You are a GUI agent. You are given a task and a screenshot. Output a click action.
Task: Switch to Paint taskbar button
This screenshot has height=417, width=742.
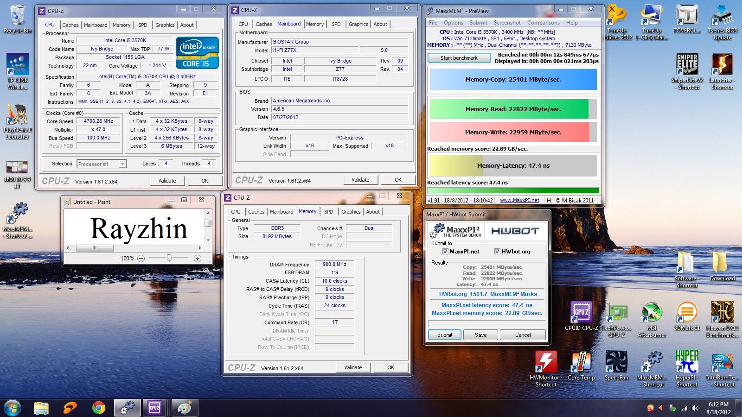(184, 408)
